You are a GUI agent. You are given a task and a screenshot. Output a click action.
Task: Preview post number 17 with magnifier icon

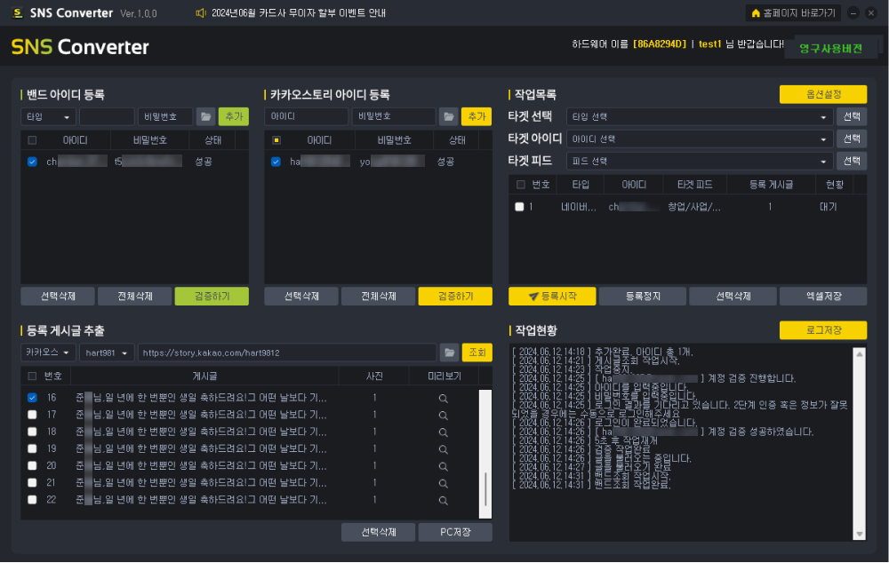point(444,416)
